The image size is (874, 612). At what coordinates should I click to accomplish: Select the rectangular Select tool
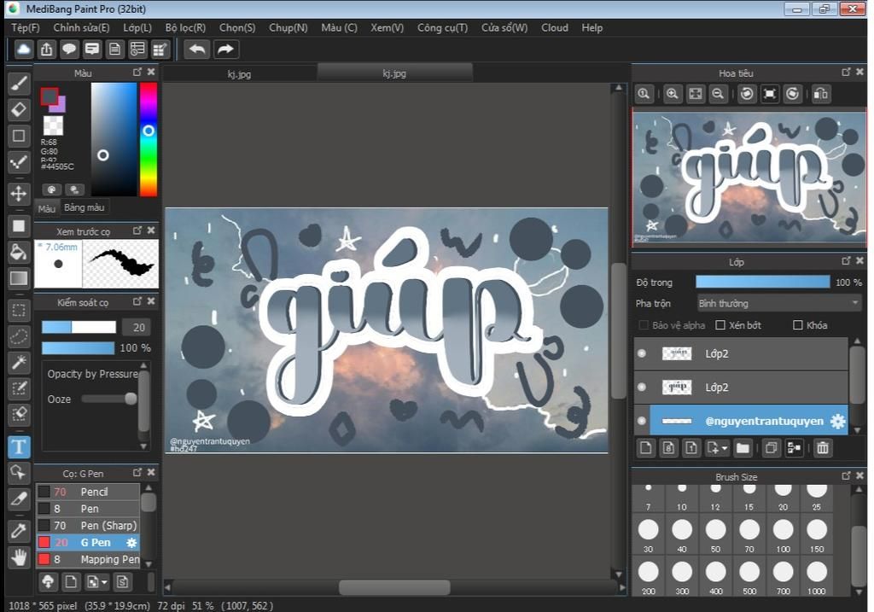click(x=19, y=311)
